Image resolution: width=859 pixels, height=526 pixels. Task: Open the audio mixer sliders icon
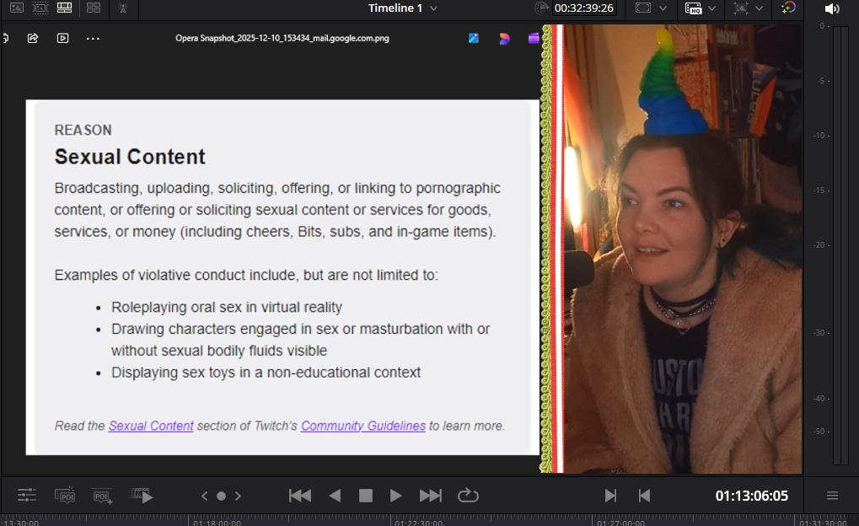point(27,496)
